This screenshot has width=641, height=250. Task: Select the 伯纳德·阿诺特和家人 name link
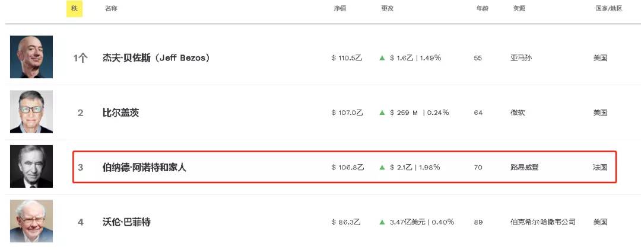(144, 168)
